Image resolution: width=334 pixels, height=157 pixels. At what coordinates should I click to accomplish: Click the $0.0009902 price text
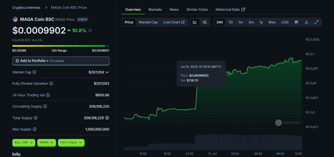[39, 30]
